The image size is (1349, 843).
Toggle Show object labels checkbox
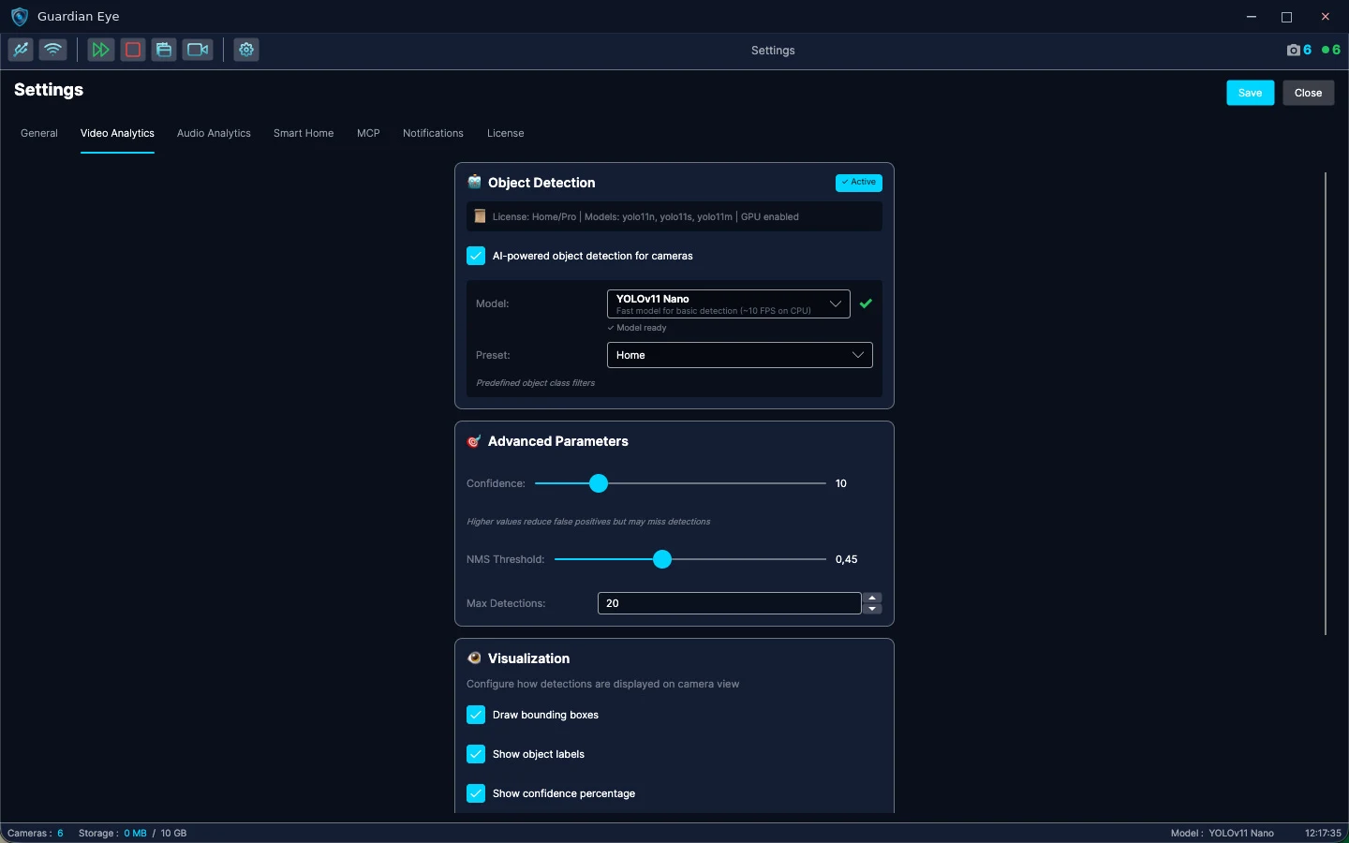[476, 754]
